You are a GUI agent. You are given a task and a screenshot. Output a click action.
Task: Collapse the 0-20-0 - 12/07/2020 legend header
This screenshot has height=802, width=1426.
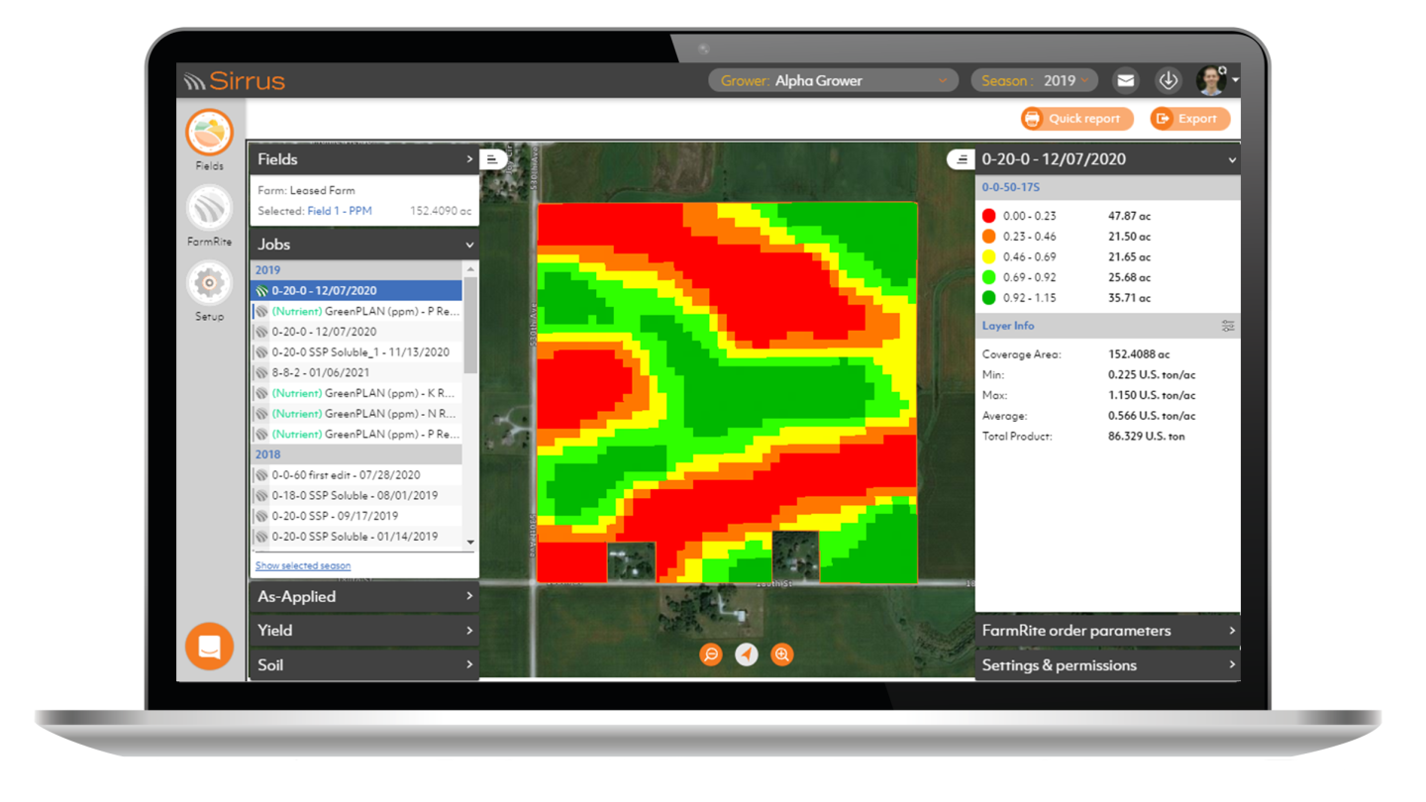coord(1108,158)
